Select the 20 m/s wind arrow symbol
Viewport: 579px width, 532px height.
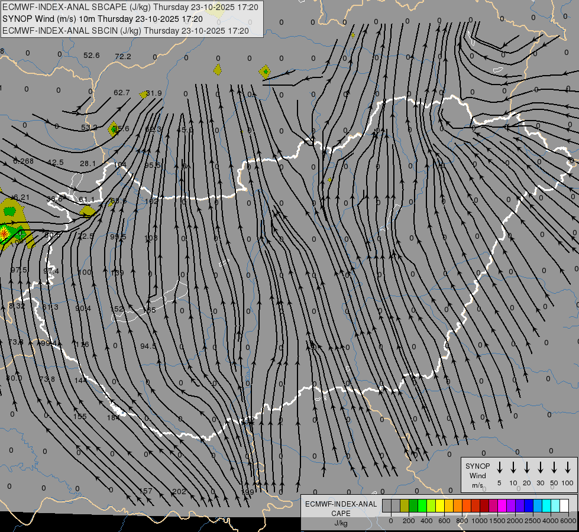click(x=527, y=468)
